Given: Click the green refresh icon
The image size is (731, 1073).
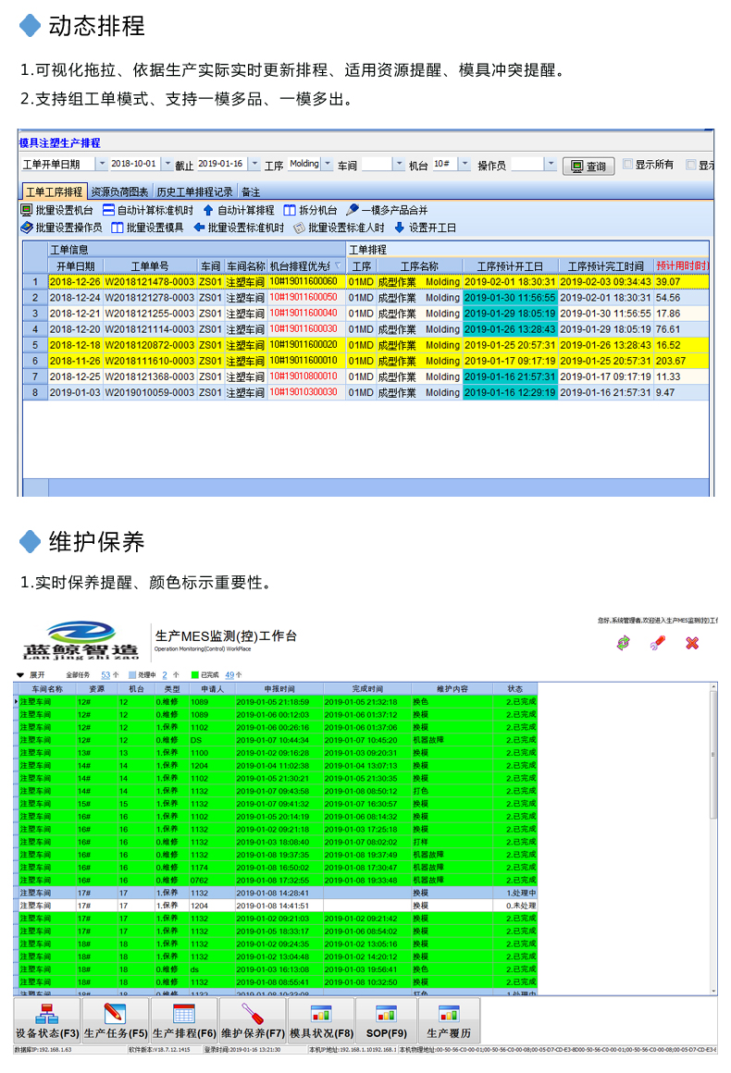Looking at the screenshot, I should (x=623, y=643).
